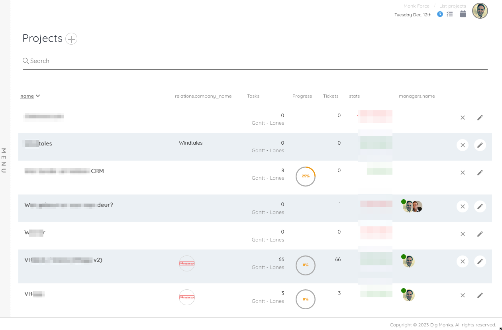
Task: Click the user profile avatar
Action: 480,11
